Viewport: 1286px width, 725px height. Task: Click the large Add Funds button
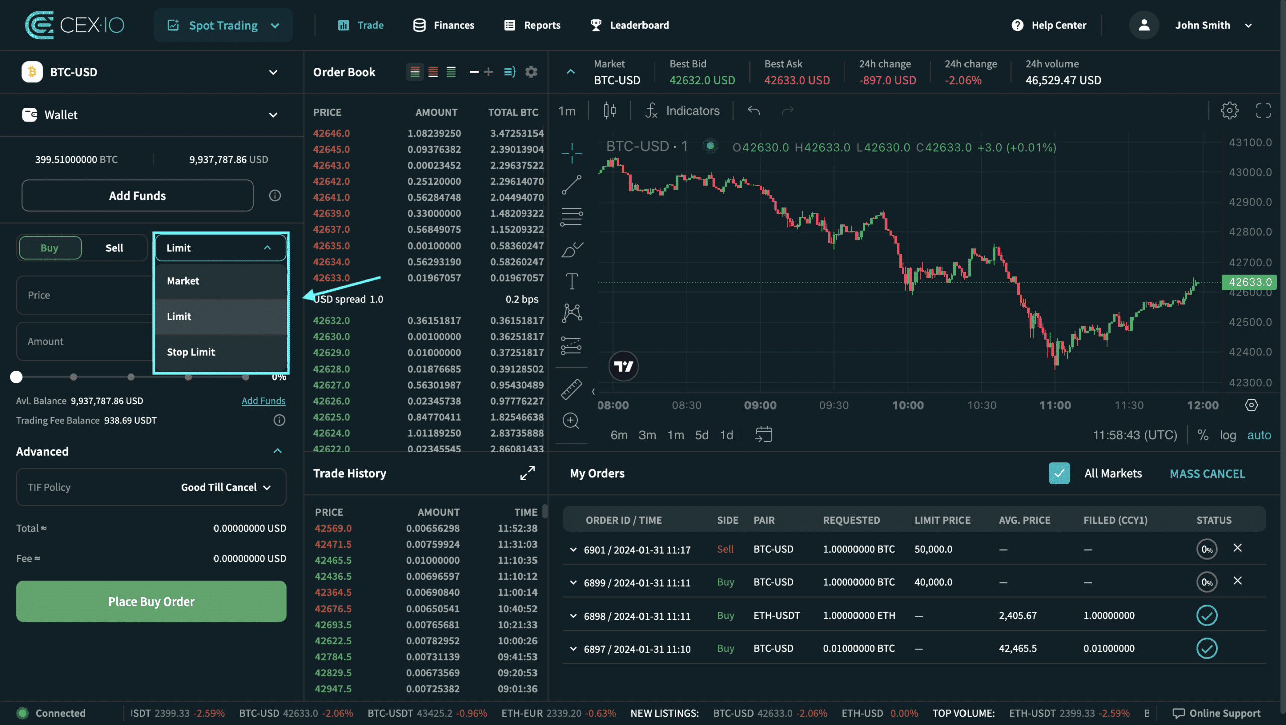137,195
